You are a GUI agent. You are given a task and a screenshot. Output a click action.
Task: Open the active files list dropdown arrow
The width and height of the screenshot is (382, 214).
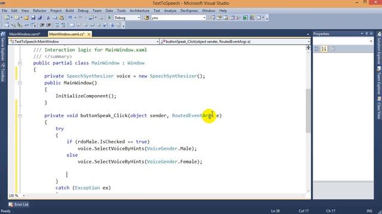click(308, 34)
